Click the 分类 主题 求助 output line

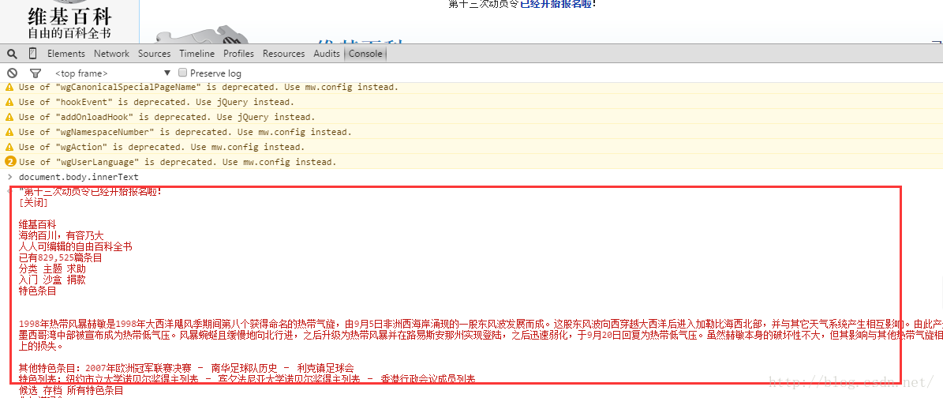[x=52, y=268]
